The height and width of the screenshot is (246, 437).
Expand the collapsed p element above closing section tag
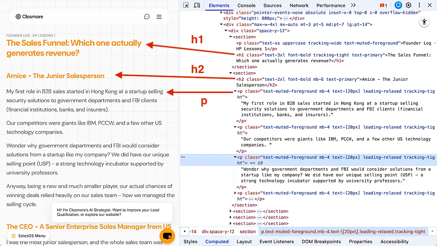tap(235, 193)
